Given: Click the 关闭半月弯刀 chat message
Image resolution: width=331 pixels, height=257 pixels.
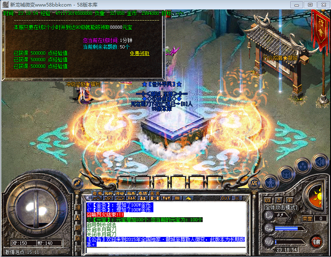Looking at the screenshot, I should pos(101,234).
